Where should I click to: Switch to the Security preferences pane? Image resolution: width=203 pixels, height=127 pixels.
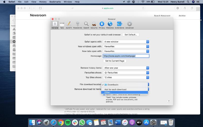(x=94, y=25)
